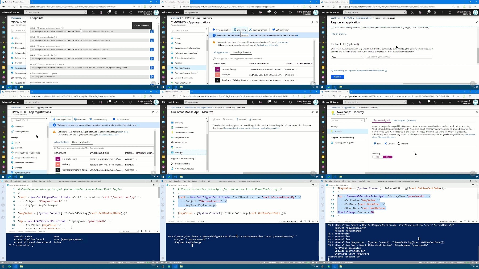This screenshot has width=479, height=269.
Task: Switch to the System assigned tab
Action: (381, 121)
